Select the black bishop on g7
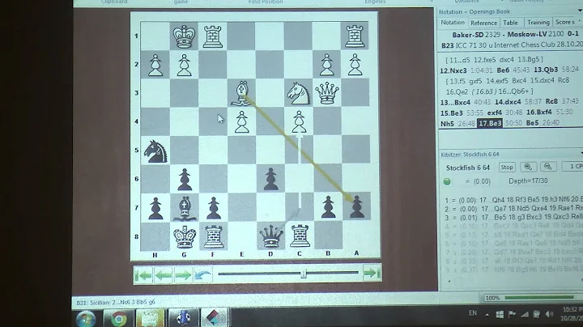Screen dimensions: 583x327 [x=184, y=207]
